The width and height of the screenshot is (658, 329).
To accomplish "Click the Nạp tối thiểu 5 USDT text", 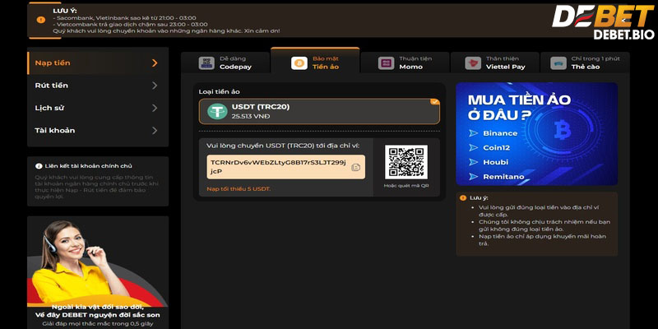I will 239,189.
